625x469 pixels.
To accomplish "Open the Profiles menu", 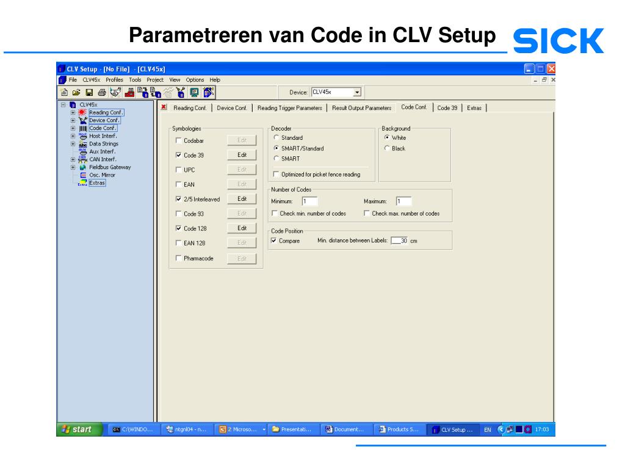I will pyautogui.click(x=114, y=80).
